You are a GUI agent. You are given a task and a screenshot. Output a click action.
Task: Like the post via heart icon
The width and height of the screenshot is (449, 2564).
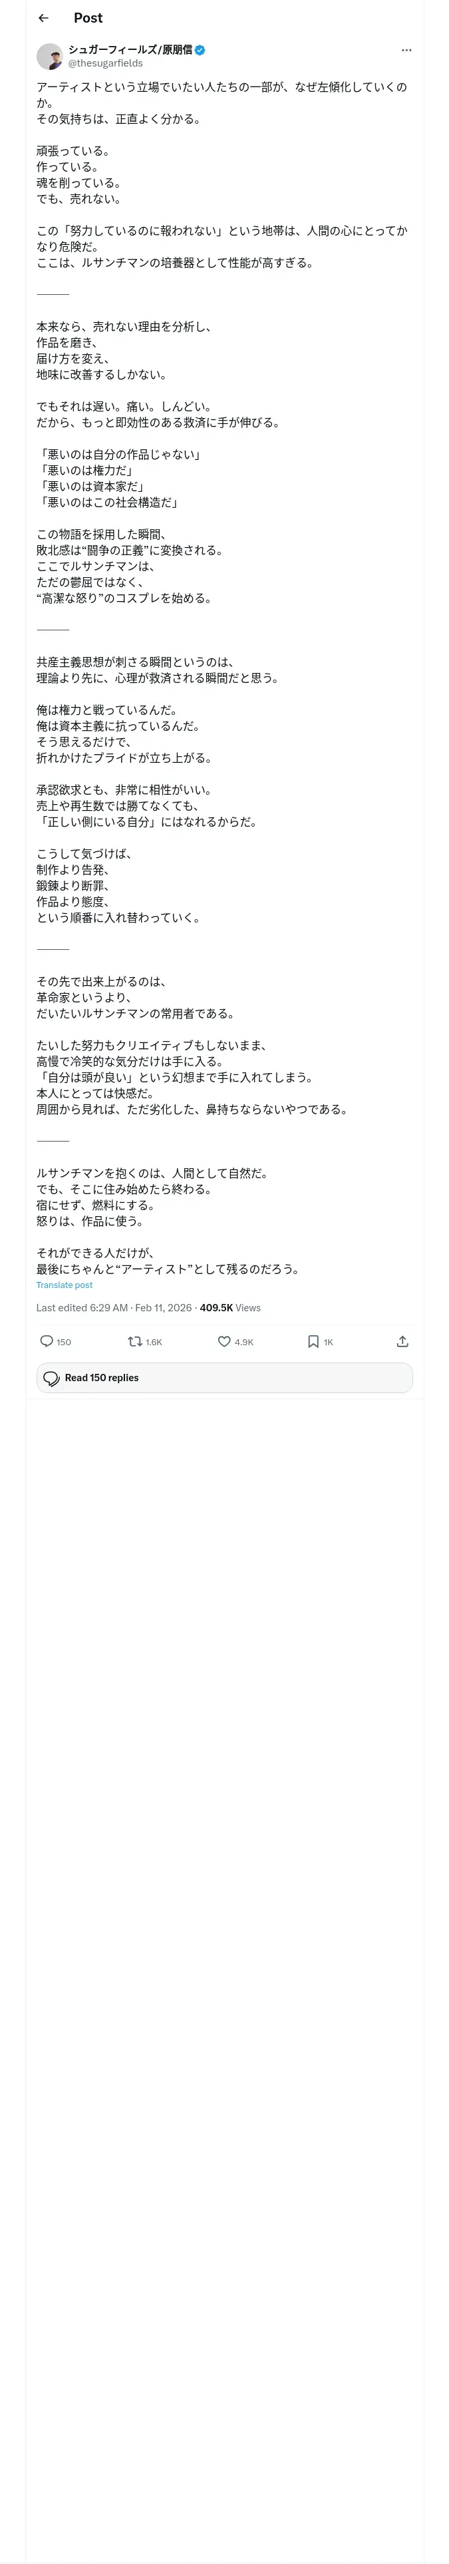224,1341
